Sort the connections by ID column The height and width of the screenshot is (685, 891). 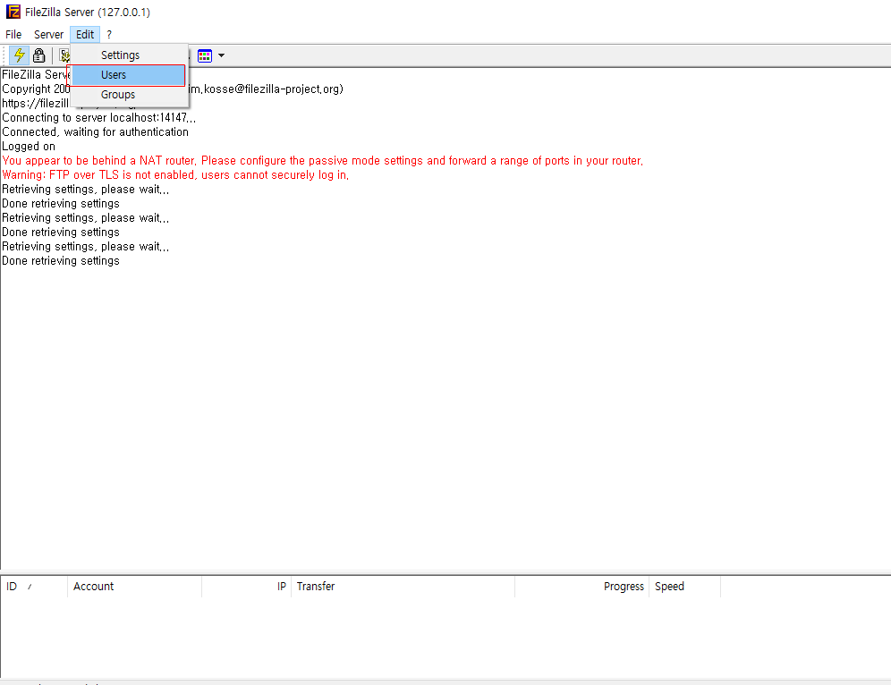[34, 586]
